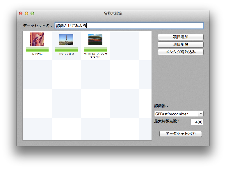Close the 名称未設定 window with red button
The image size is (226, 169).
pos(21,13)
